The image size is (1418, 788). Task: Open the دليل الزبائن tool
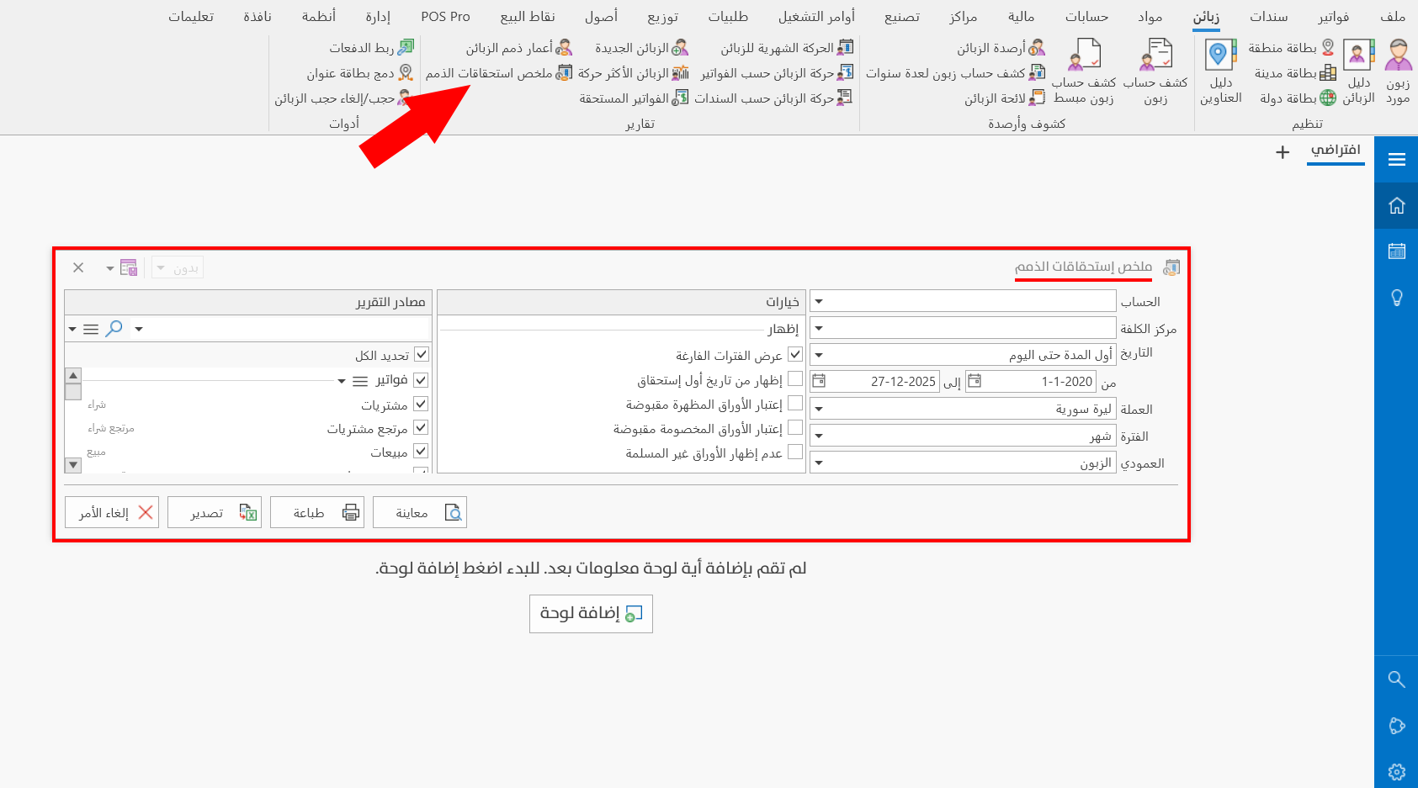coord(1357,72)
